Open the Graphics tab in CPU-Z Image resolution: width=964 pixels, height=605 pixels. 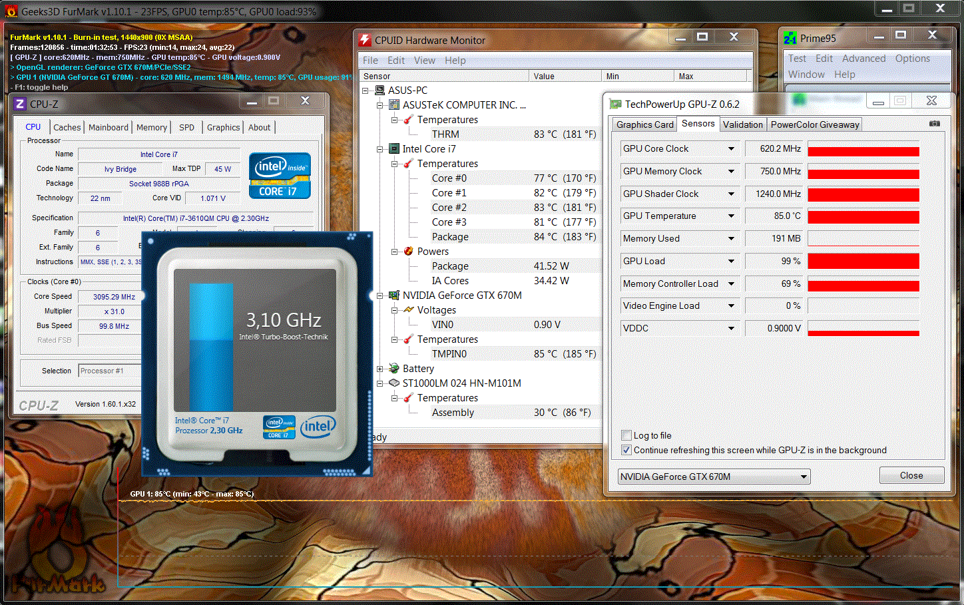pos(223,127)
